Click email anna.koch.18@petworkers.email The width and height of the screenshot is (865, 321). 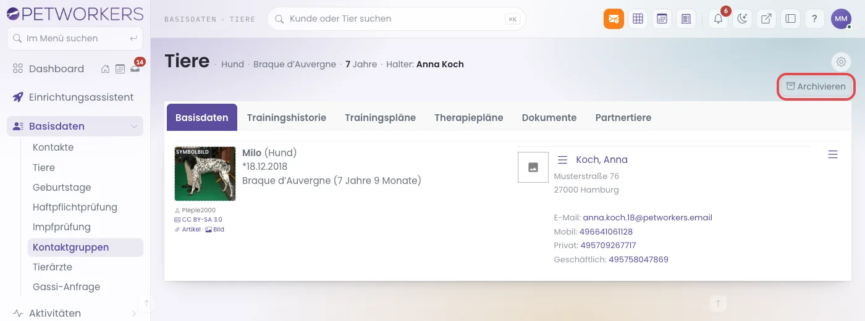(648, 217)
